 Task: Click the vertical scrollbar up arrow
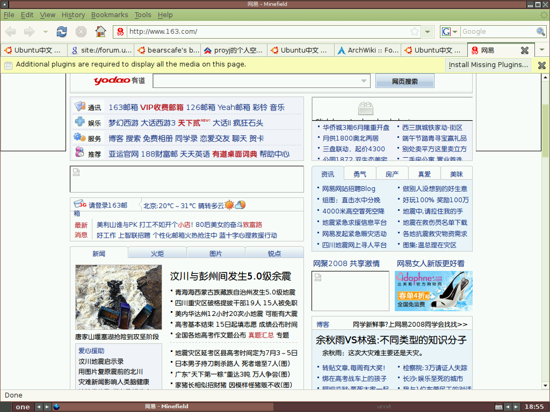[x=545, y=77]
